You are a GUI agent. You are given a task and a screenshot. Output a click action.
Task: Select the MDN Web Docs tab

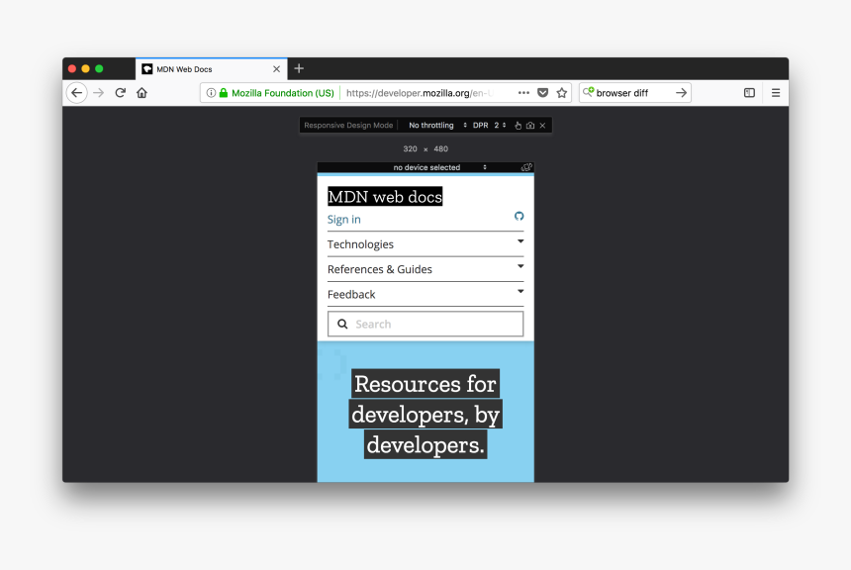pos(211,69)
